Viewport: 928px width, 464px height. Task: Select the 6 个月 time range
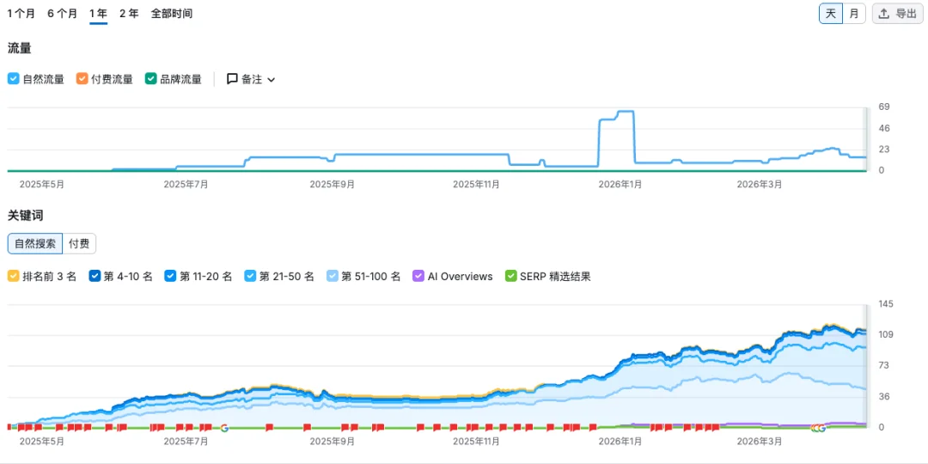pyautogui.click(x=62, y=14)
